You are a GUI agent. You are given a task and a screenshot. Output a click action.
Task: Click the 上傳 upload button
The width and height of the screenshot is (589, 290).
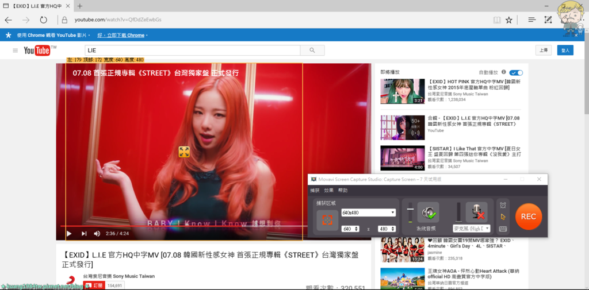(x=543, y=51)
